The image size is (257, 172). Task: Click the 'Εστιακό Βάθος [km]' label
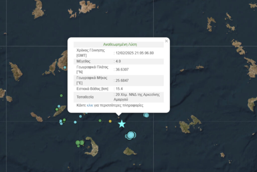point(92,89)
